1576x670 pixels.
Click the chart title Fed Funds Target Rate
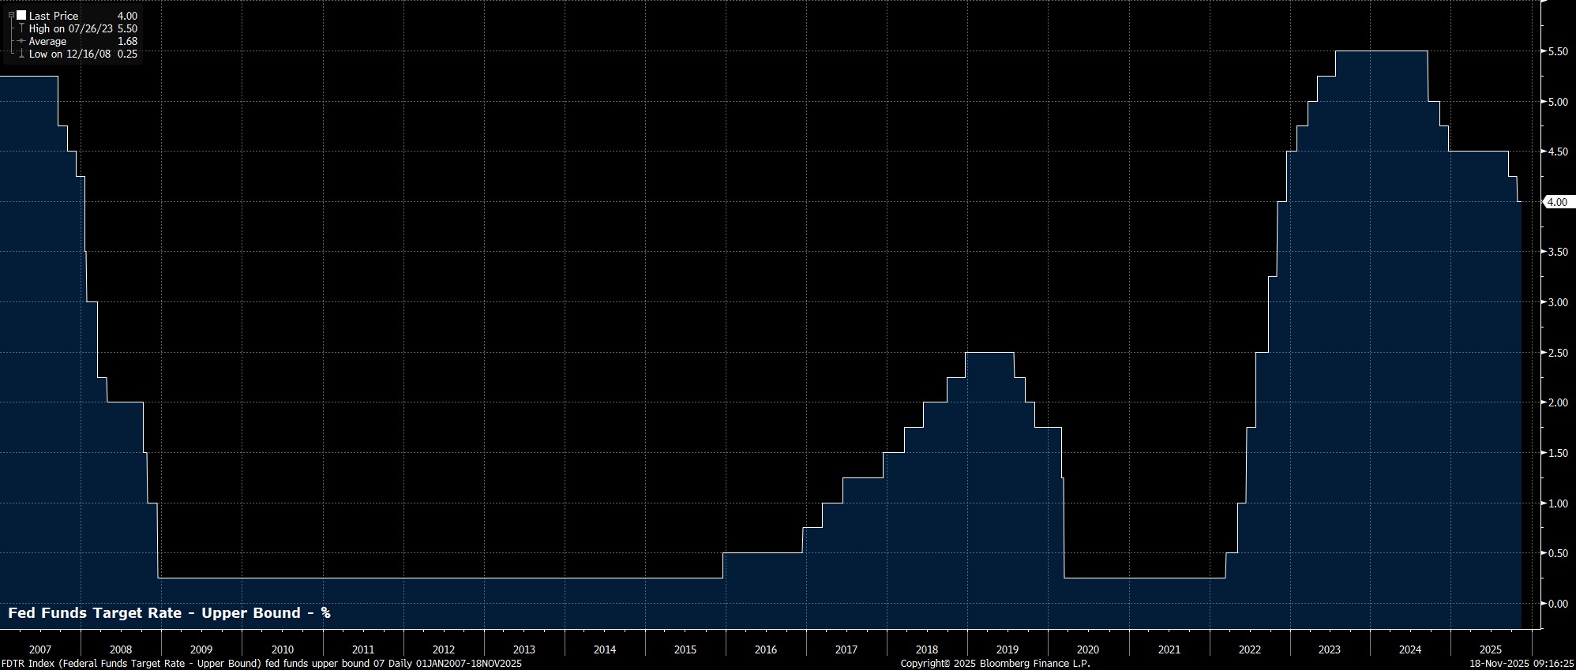pyautogui.click(x=169, y=613)
